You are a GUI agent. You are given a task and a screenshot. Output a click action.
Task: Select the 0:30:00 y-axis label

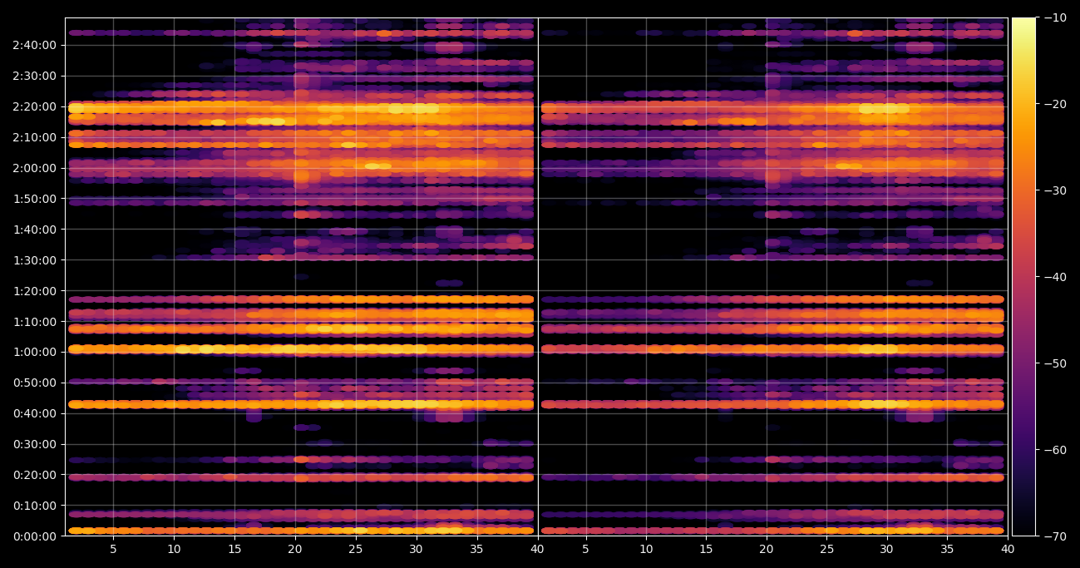(36, 444)
